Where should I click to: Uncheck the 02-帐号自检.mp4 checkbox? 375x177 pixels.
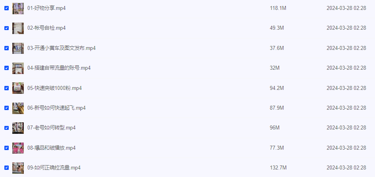pyautogui.click(x=6, y=28)
